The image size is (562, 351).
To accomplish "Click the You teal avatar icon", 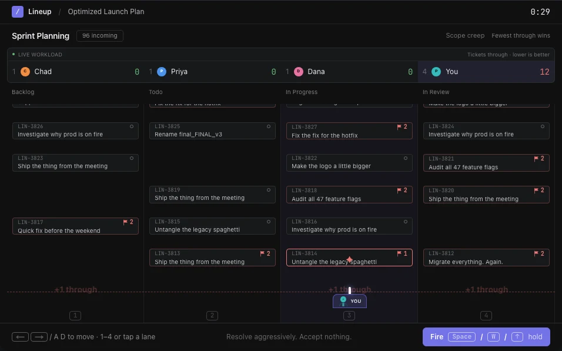I will (x=436, y=72).
